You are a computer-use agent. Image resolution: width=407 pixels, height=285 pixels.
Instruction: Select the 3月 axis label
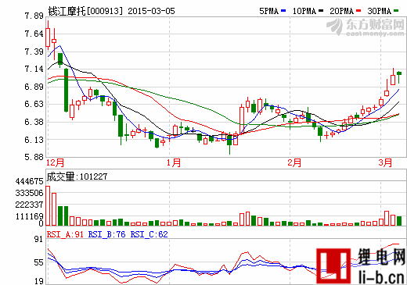(x=385, y=163)
